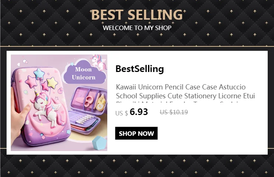Click the Moon Unicorn cloud label

pyautogui.click(x=84, y=73)
